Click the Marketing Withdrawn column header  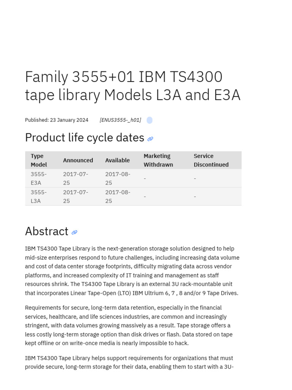(x=158, y=160)
